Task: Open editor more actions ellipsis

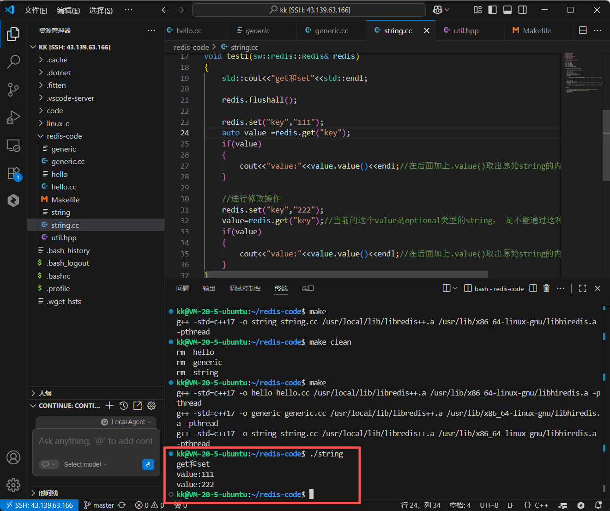Action: click(x=598, y=30)
